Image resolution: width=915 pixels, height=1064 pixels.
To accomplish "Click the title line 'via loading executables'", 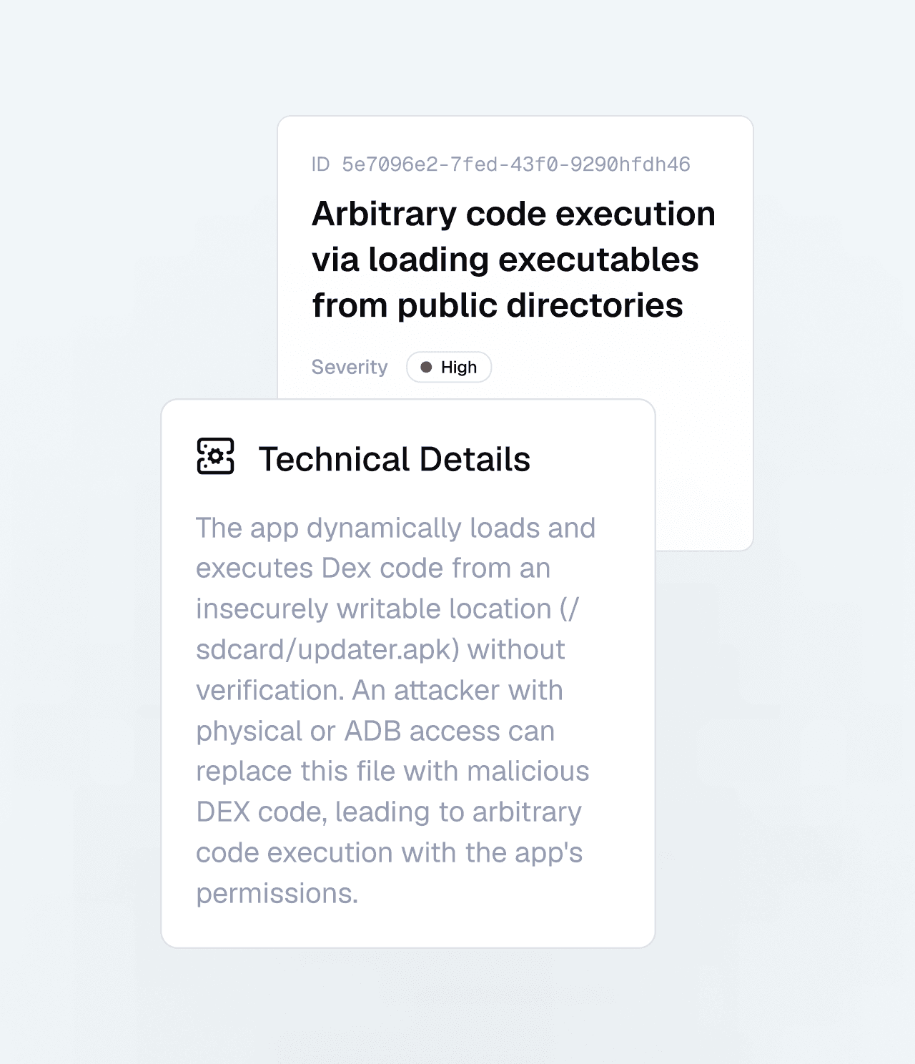I will coord(505,260).
